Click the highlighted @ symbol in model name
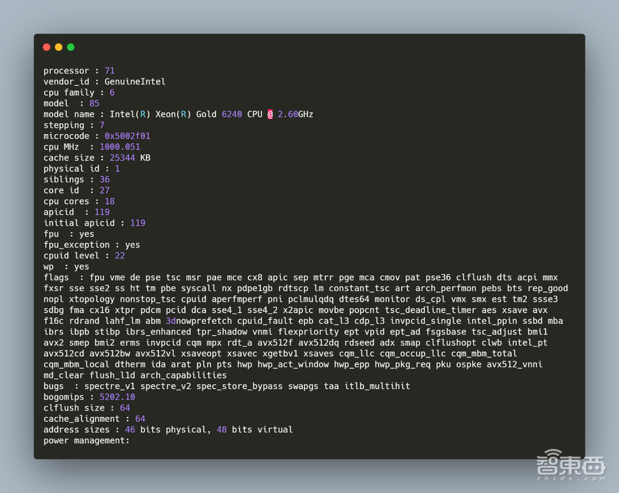619x493 pixels. pos(270,114)
